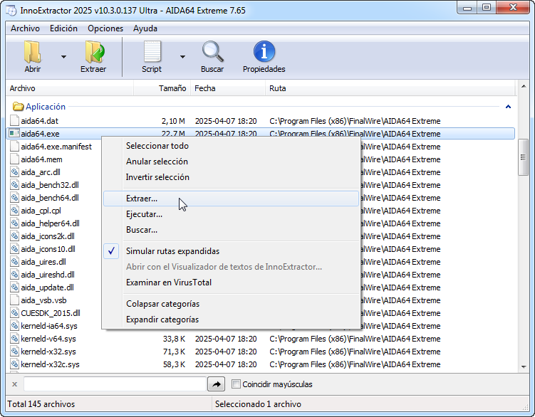Click the search go arrow button
This screenshot has width=535, height=417.
(x=217, y=384)
